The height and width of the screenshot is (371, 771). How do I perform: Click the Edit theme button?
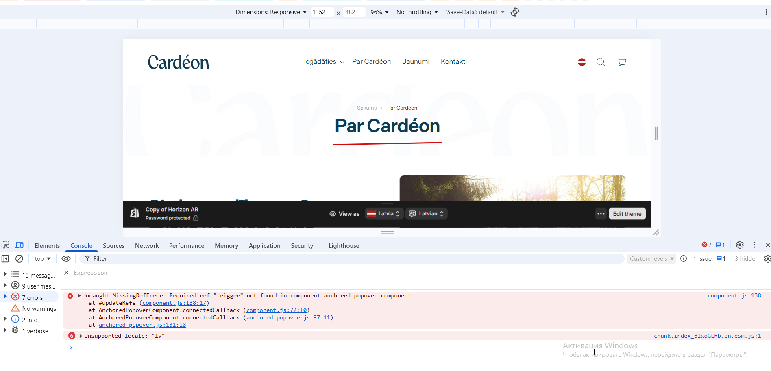point(627,214)
